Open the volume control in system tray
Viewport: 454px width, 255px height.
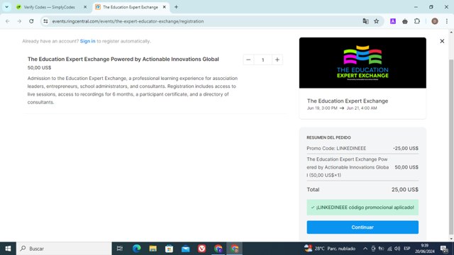point(397,249)
